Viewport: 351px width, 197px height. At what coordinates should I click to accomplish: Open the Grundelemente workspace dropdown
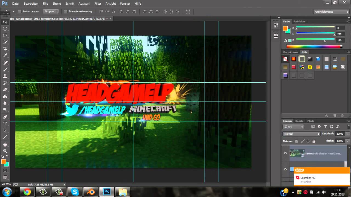click(331, 11)
